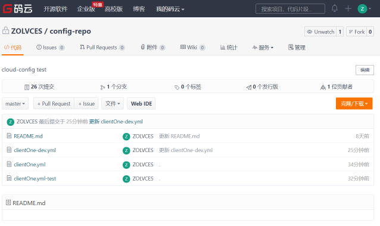Open the notifications bell icon
The image size is (380, 226).
(x=335, y=8)
